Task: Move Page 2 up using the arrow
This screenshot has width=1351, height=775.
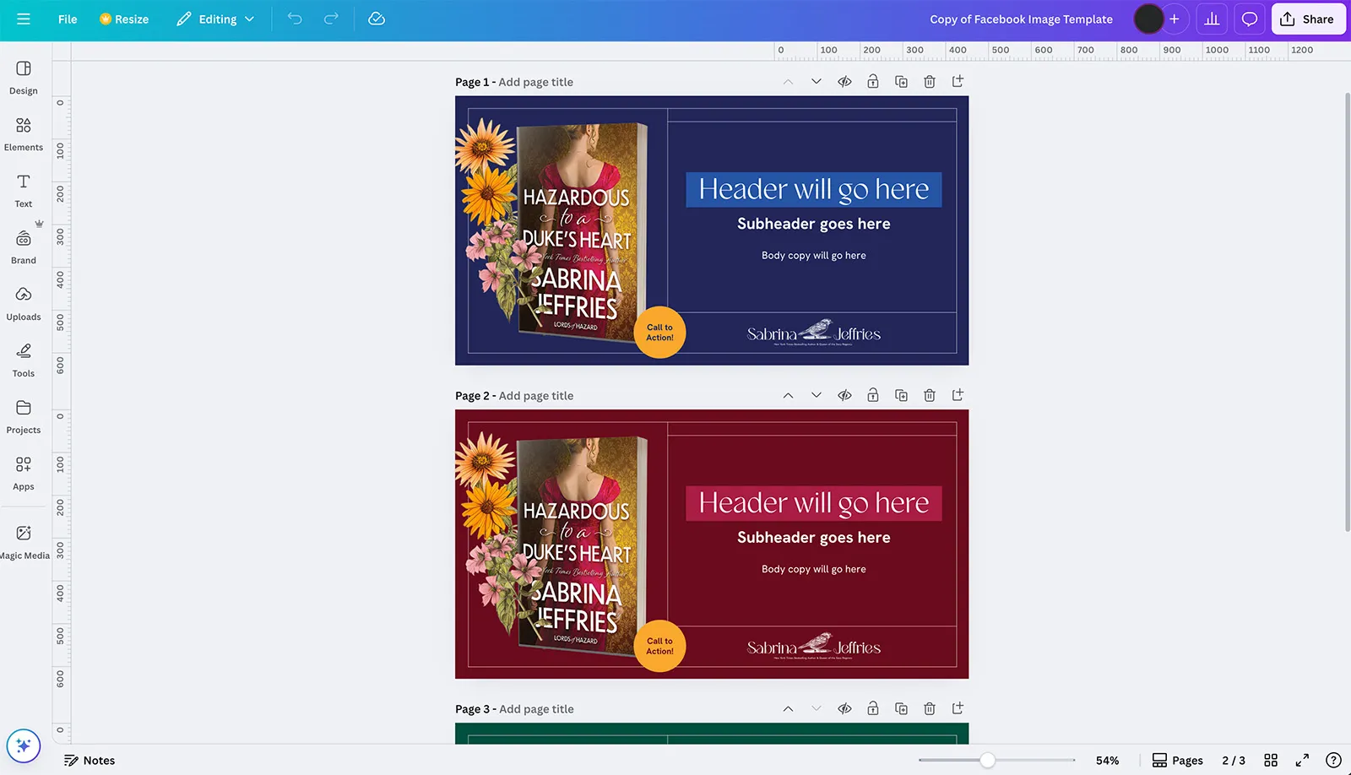Action: pyautogui.click(x=788, y=394)
